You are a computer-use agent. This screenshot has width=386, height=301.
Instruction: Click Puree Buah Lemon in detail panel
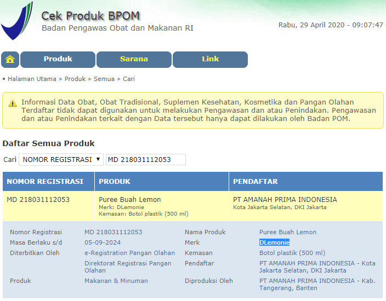[288, 232]
